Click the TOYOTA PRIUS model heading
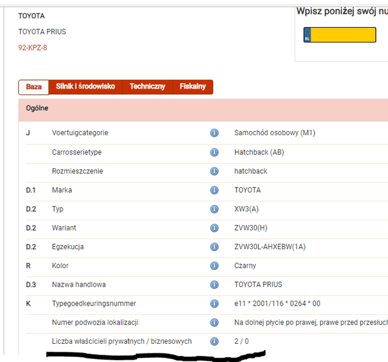The image size is (388, 362). (42, 32)
